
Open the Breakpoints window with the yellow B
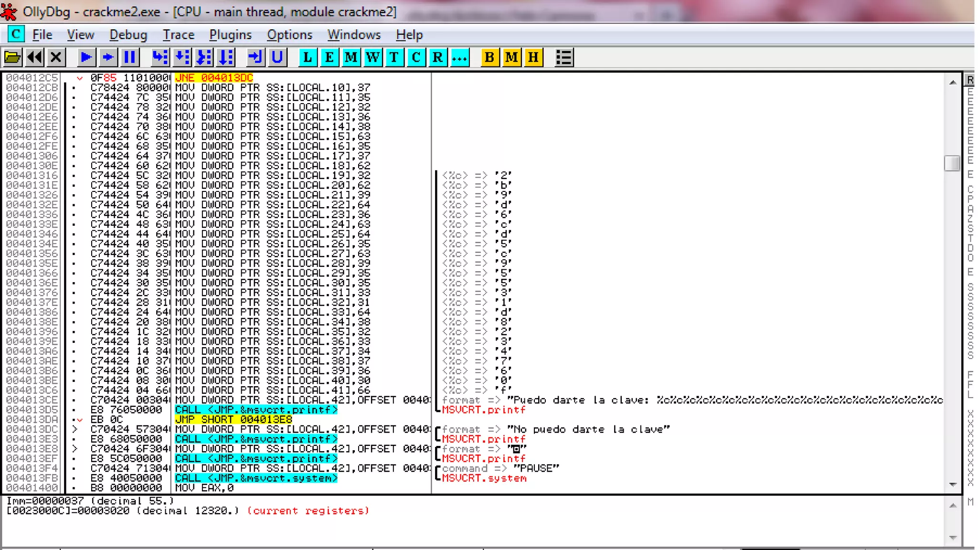pyautogui.click(x=489, y=58)
